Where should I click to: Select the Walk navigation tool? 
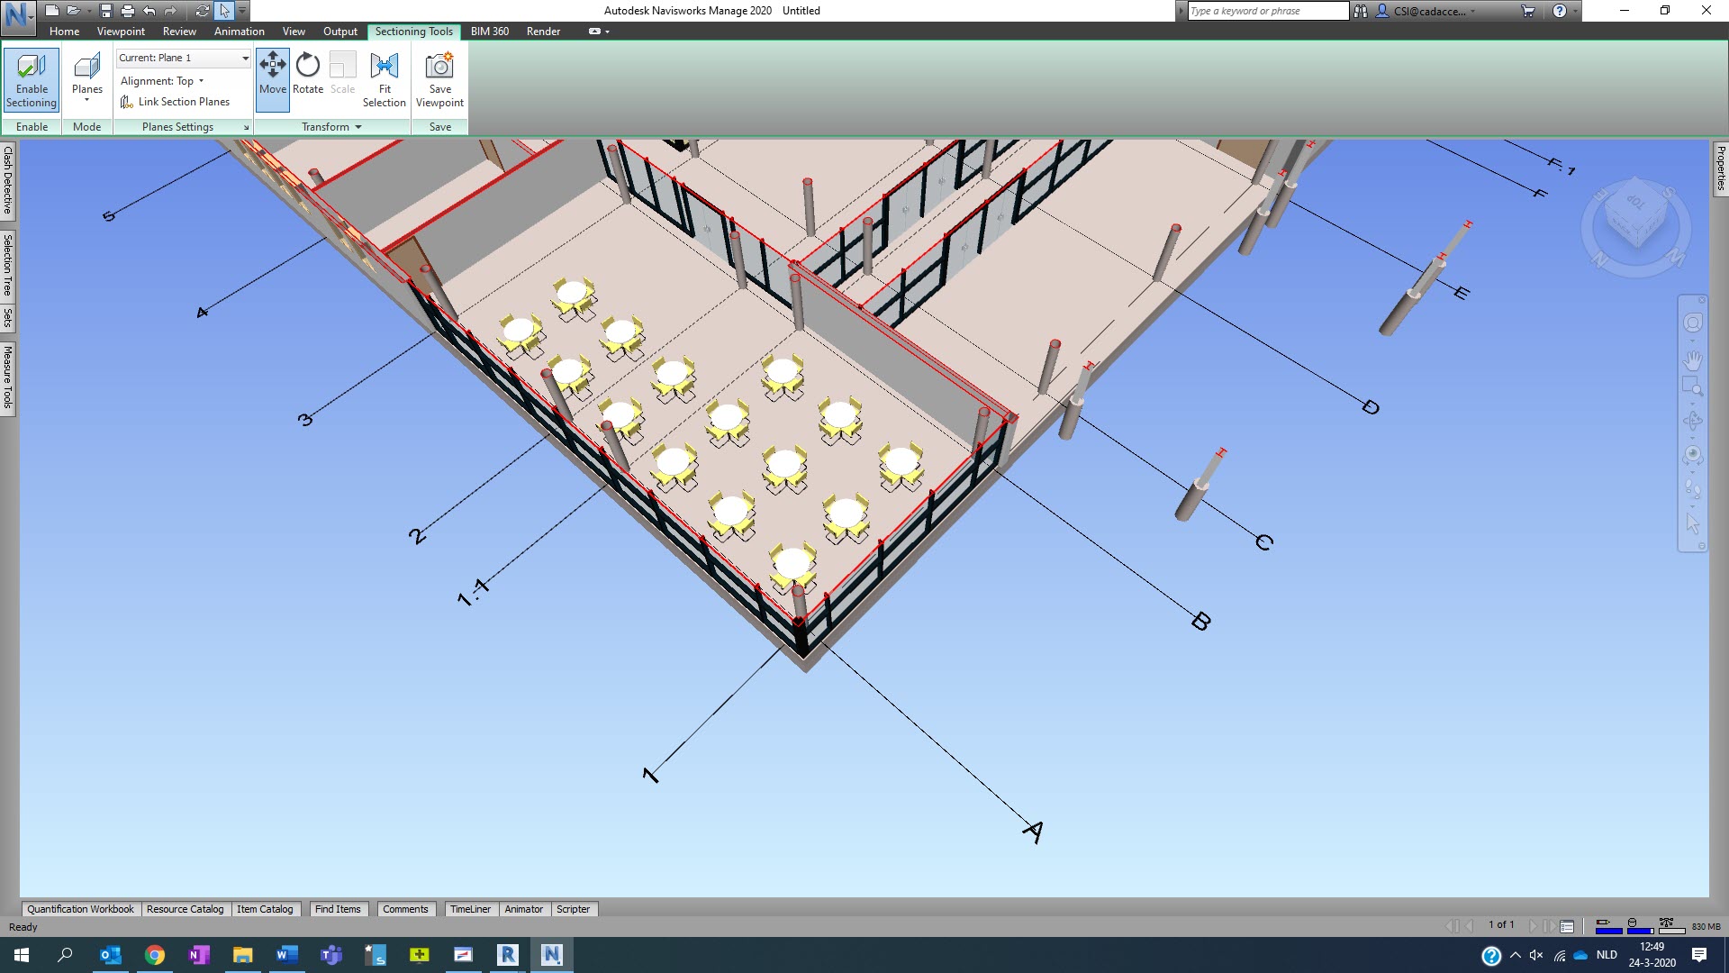pyautogui.click(x=1693, y=489)
